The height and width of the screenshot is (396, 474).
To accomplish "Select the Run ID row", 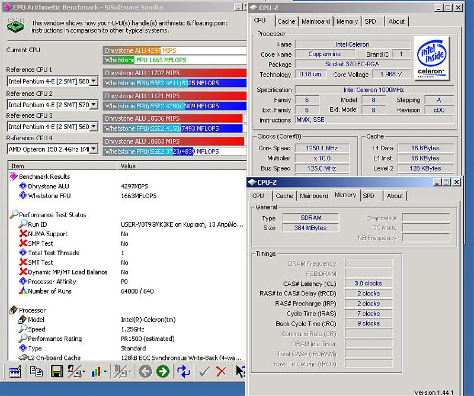I will click(x=127, y=224).
